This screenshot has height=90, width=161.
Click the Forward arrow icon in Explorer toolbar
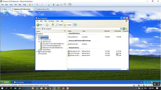click(47, 25)
